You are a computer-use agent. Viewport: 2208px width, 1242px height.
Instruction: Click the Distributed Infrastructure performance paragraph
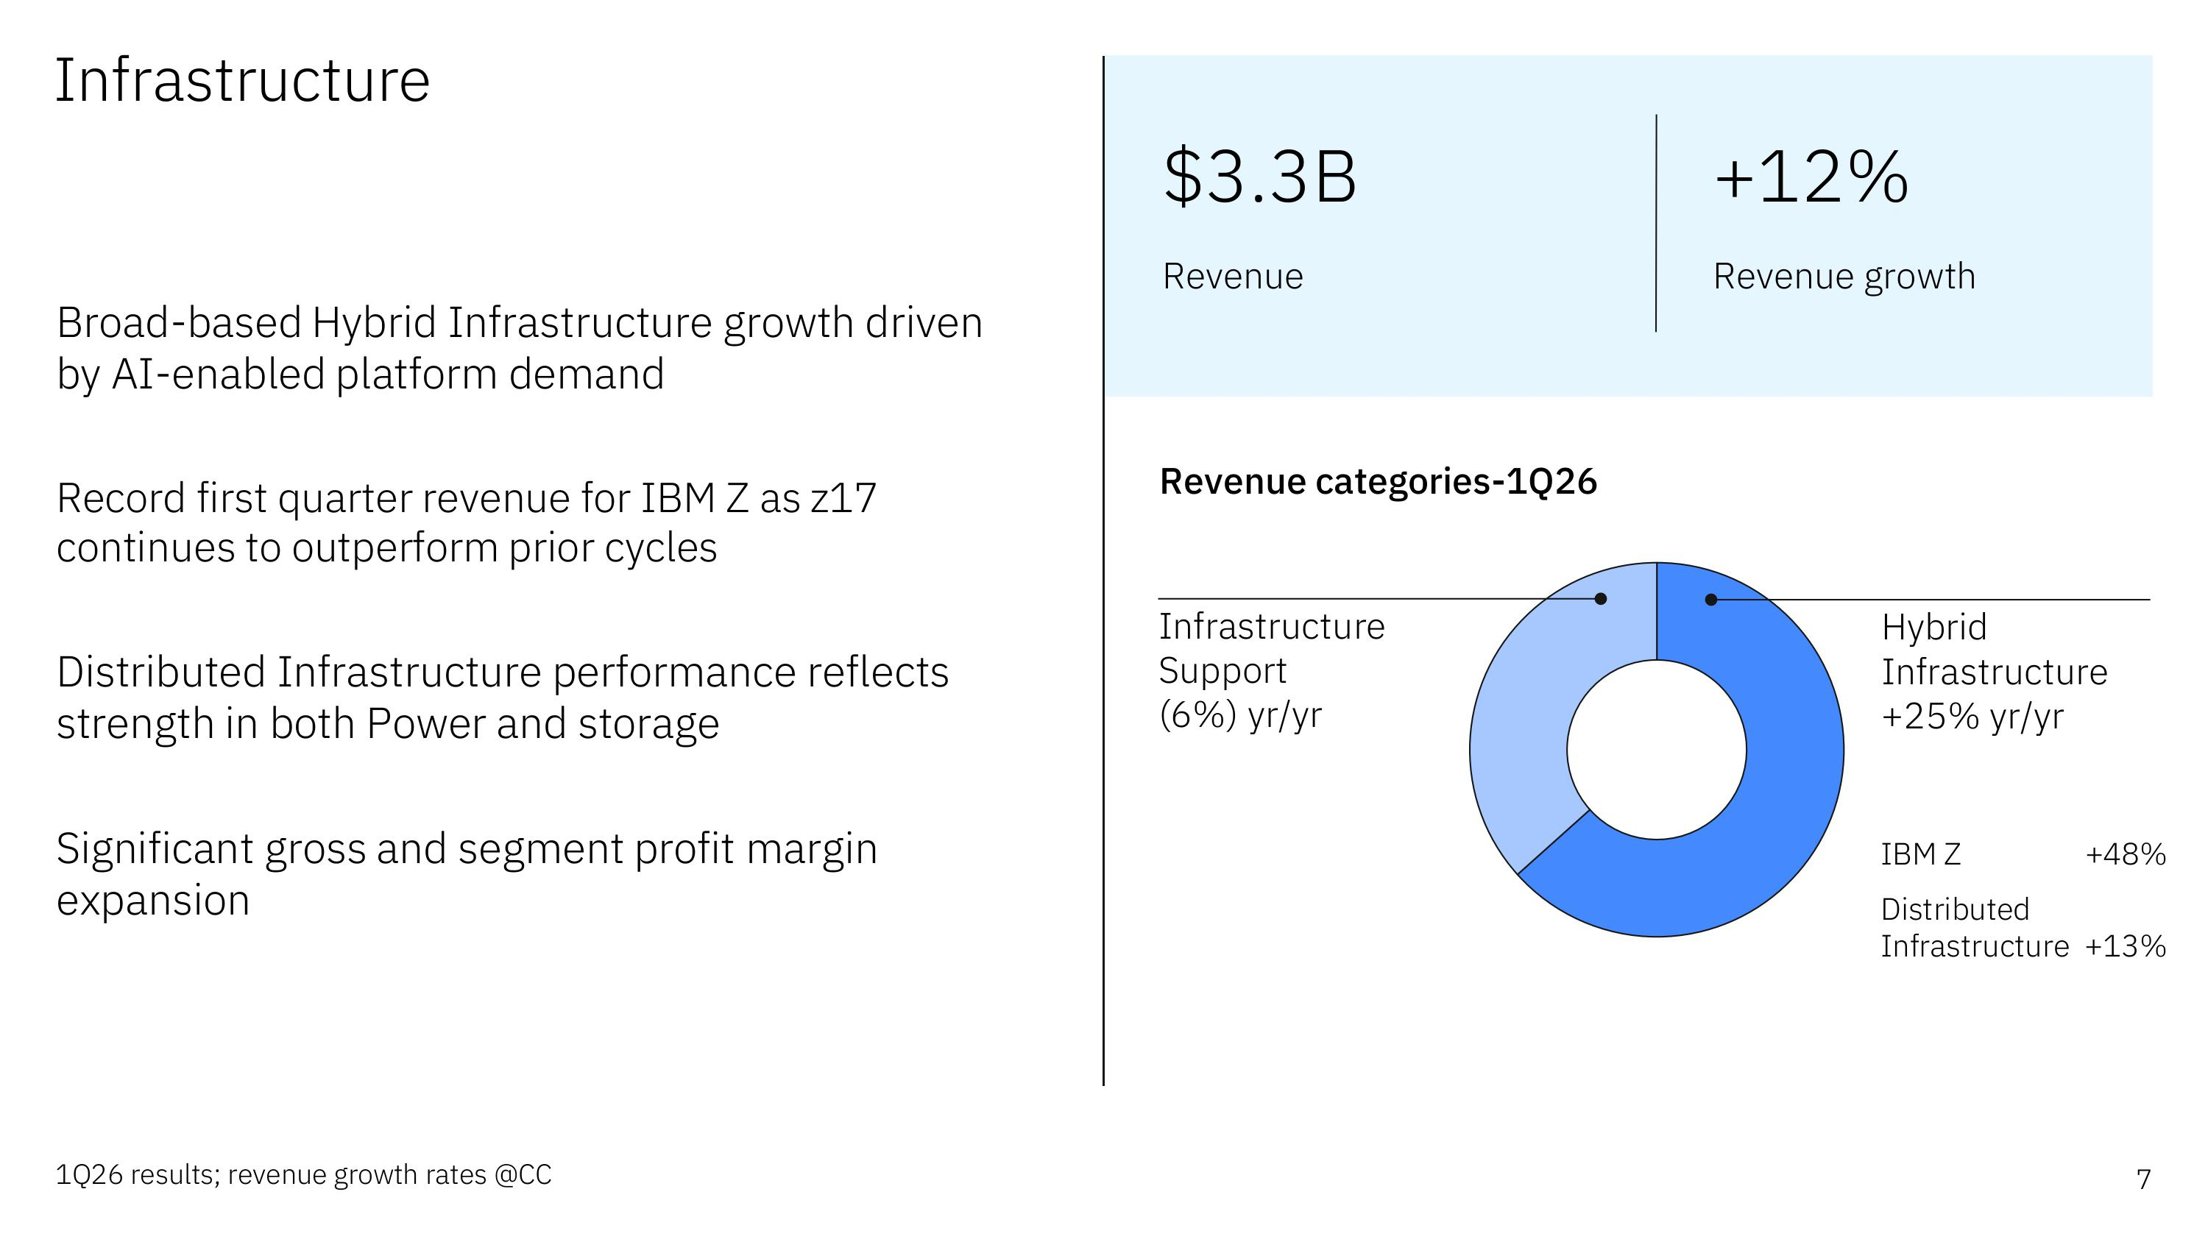pyautogui.click(x=502, y=698)
